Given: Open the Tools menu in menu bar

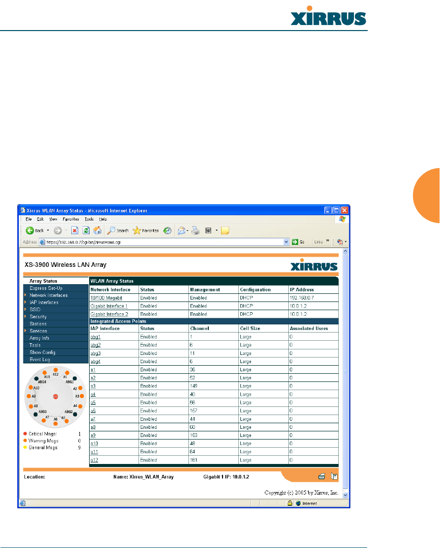Looking at the screenshot, I should pos(89,219).
